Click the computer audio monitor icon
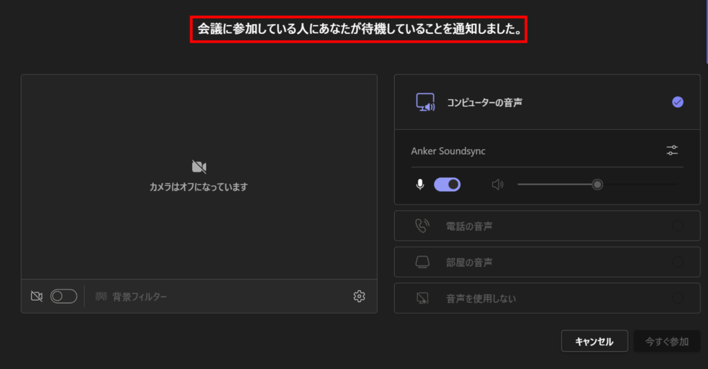The height and width of the screenshot is (369, 708). 425,102
